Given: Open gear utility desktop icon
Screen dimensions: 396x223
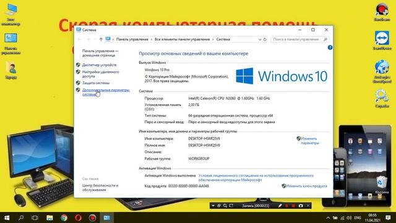Looking at the screenshot, I should coord(382,98).
